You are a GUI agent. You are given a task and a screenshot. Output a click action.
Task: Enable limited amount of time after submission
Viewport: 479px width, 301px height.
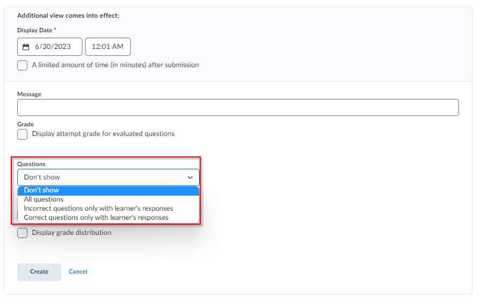click(23, 65)
